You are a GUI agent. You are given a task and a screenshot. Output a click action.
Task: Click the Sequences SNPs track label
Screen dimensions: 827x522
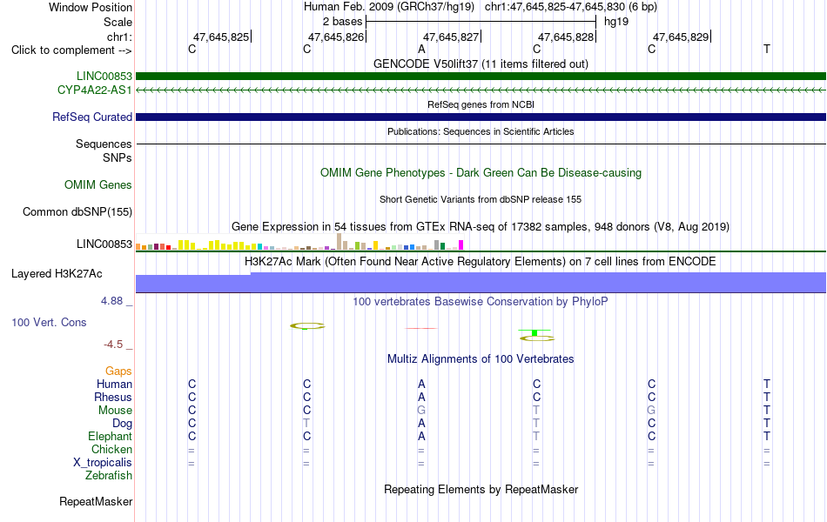tap(104, 151)
